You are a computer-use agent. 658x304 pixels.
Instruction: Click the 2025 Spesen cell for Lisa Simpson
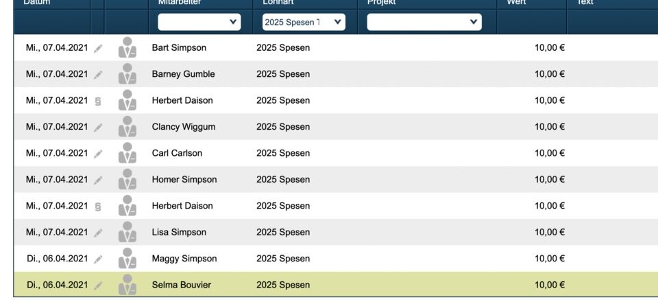pos(283,233)
